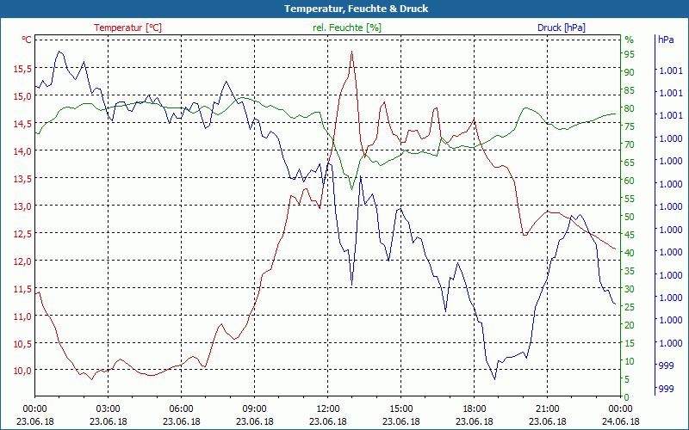
Task: Click the '11,0' temperature axis value
Action: tap(23, 316)
